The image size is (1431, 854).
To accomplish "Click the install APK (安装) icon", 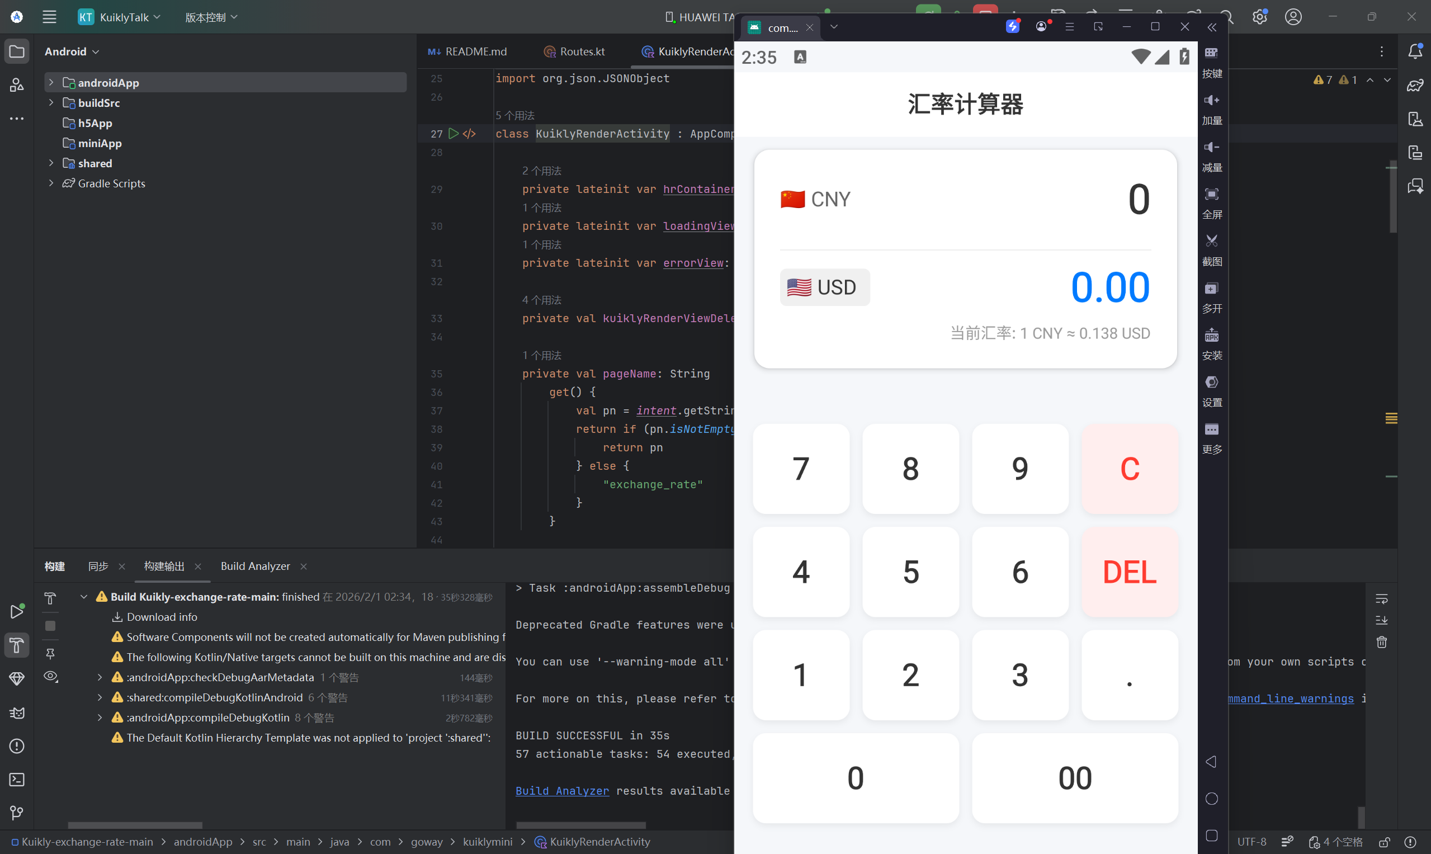I will point(1211,336).
